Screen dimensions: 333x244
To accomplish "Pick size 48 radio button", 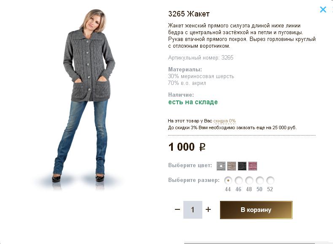I will 249,180.
